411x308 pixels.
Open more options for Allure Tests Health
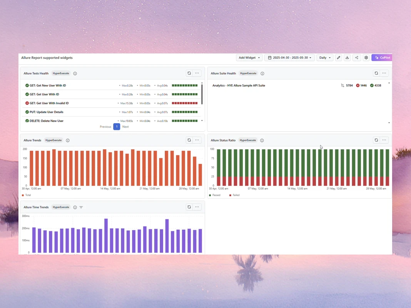pos(197,73)
